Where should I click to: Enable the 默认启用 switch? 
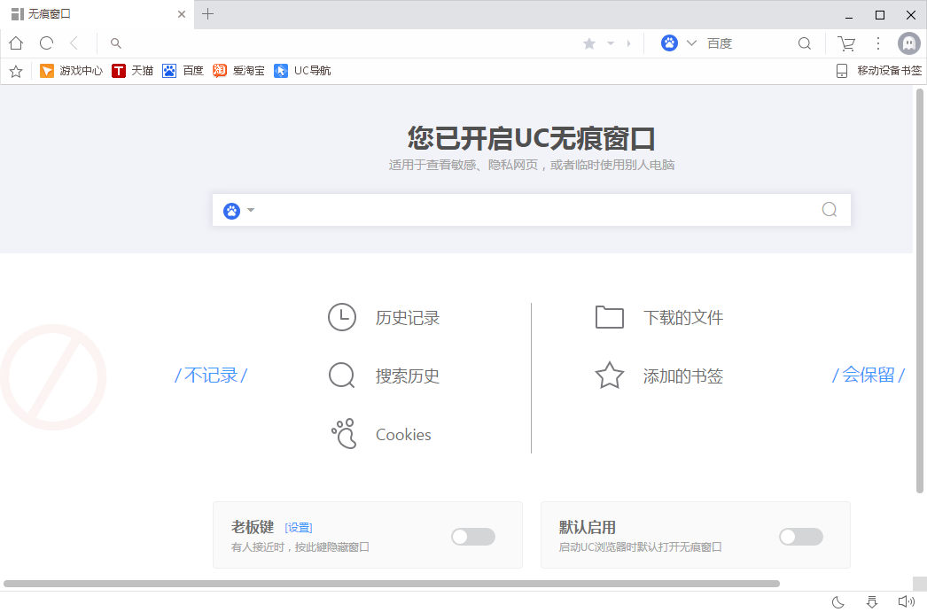(800, 537)
